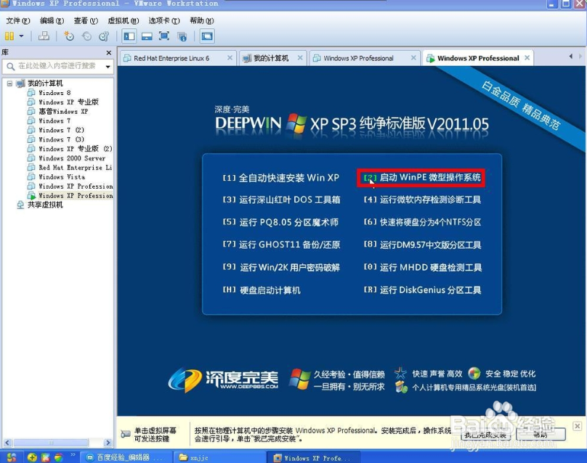587x463 pixels.
Task: Activate Windows XP Profe... taskbar button
Action: pyautogui.click(x=313, y=457)
